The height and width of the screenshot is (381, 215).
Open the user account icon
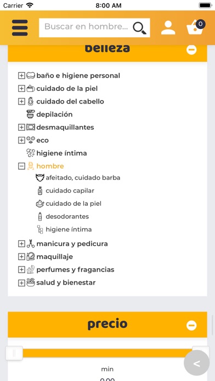point(168,28)
